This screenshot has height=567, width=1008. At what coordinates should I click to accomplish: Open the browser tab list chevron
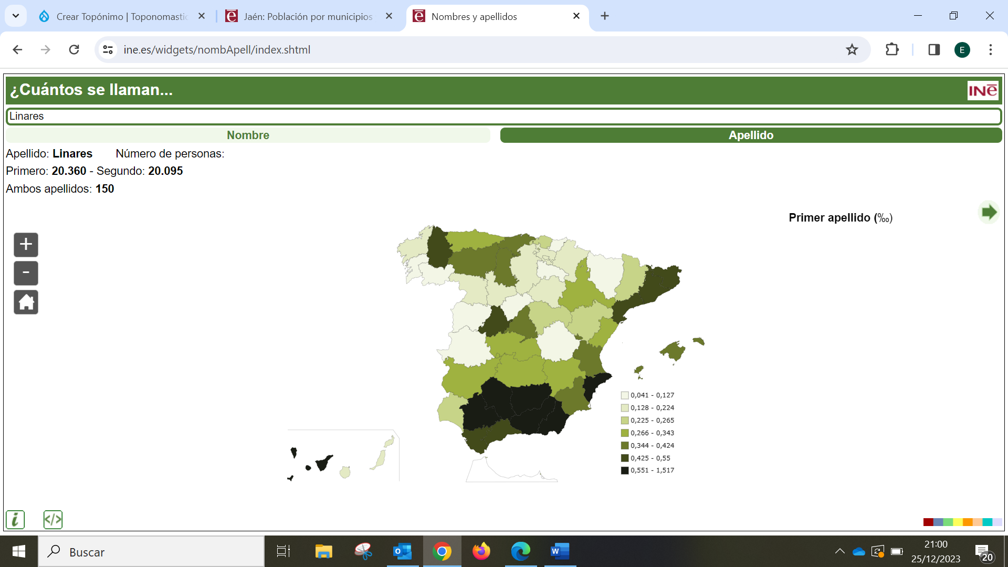[x=15, y=16]
